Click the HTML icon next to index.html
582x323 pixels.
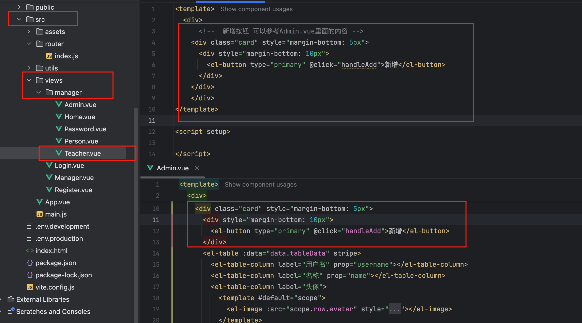coord(30,251)
